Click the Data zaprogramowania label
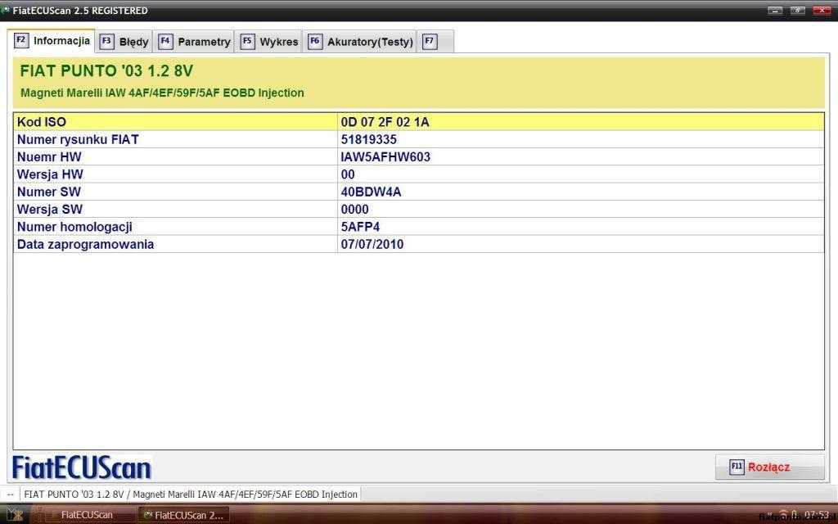838x524 pixels. (x=85, y=244)
